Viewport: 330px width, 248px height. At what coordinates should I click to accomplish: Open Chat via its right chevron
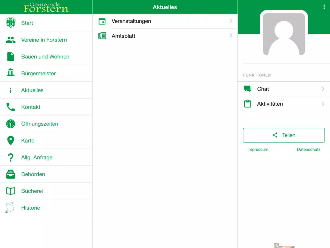pyautogui.click(x=323, y=89)
